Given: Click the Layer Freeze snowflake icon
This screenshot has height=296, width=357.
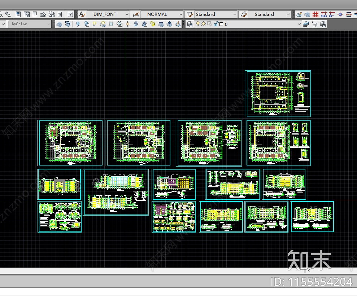Looking at the screenshot, I should (x=111, y=24).
